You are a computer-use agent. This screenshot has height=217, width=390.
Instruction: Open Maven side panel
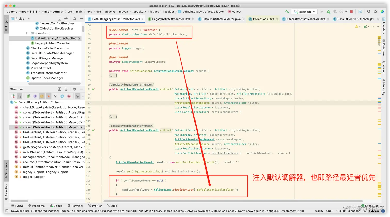(x=384, y=67)
